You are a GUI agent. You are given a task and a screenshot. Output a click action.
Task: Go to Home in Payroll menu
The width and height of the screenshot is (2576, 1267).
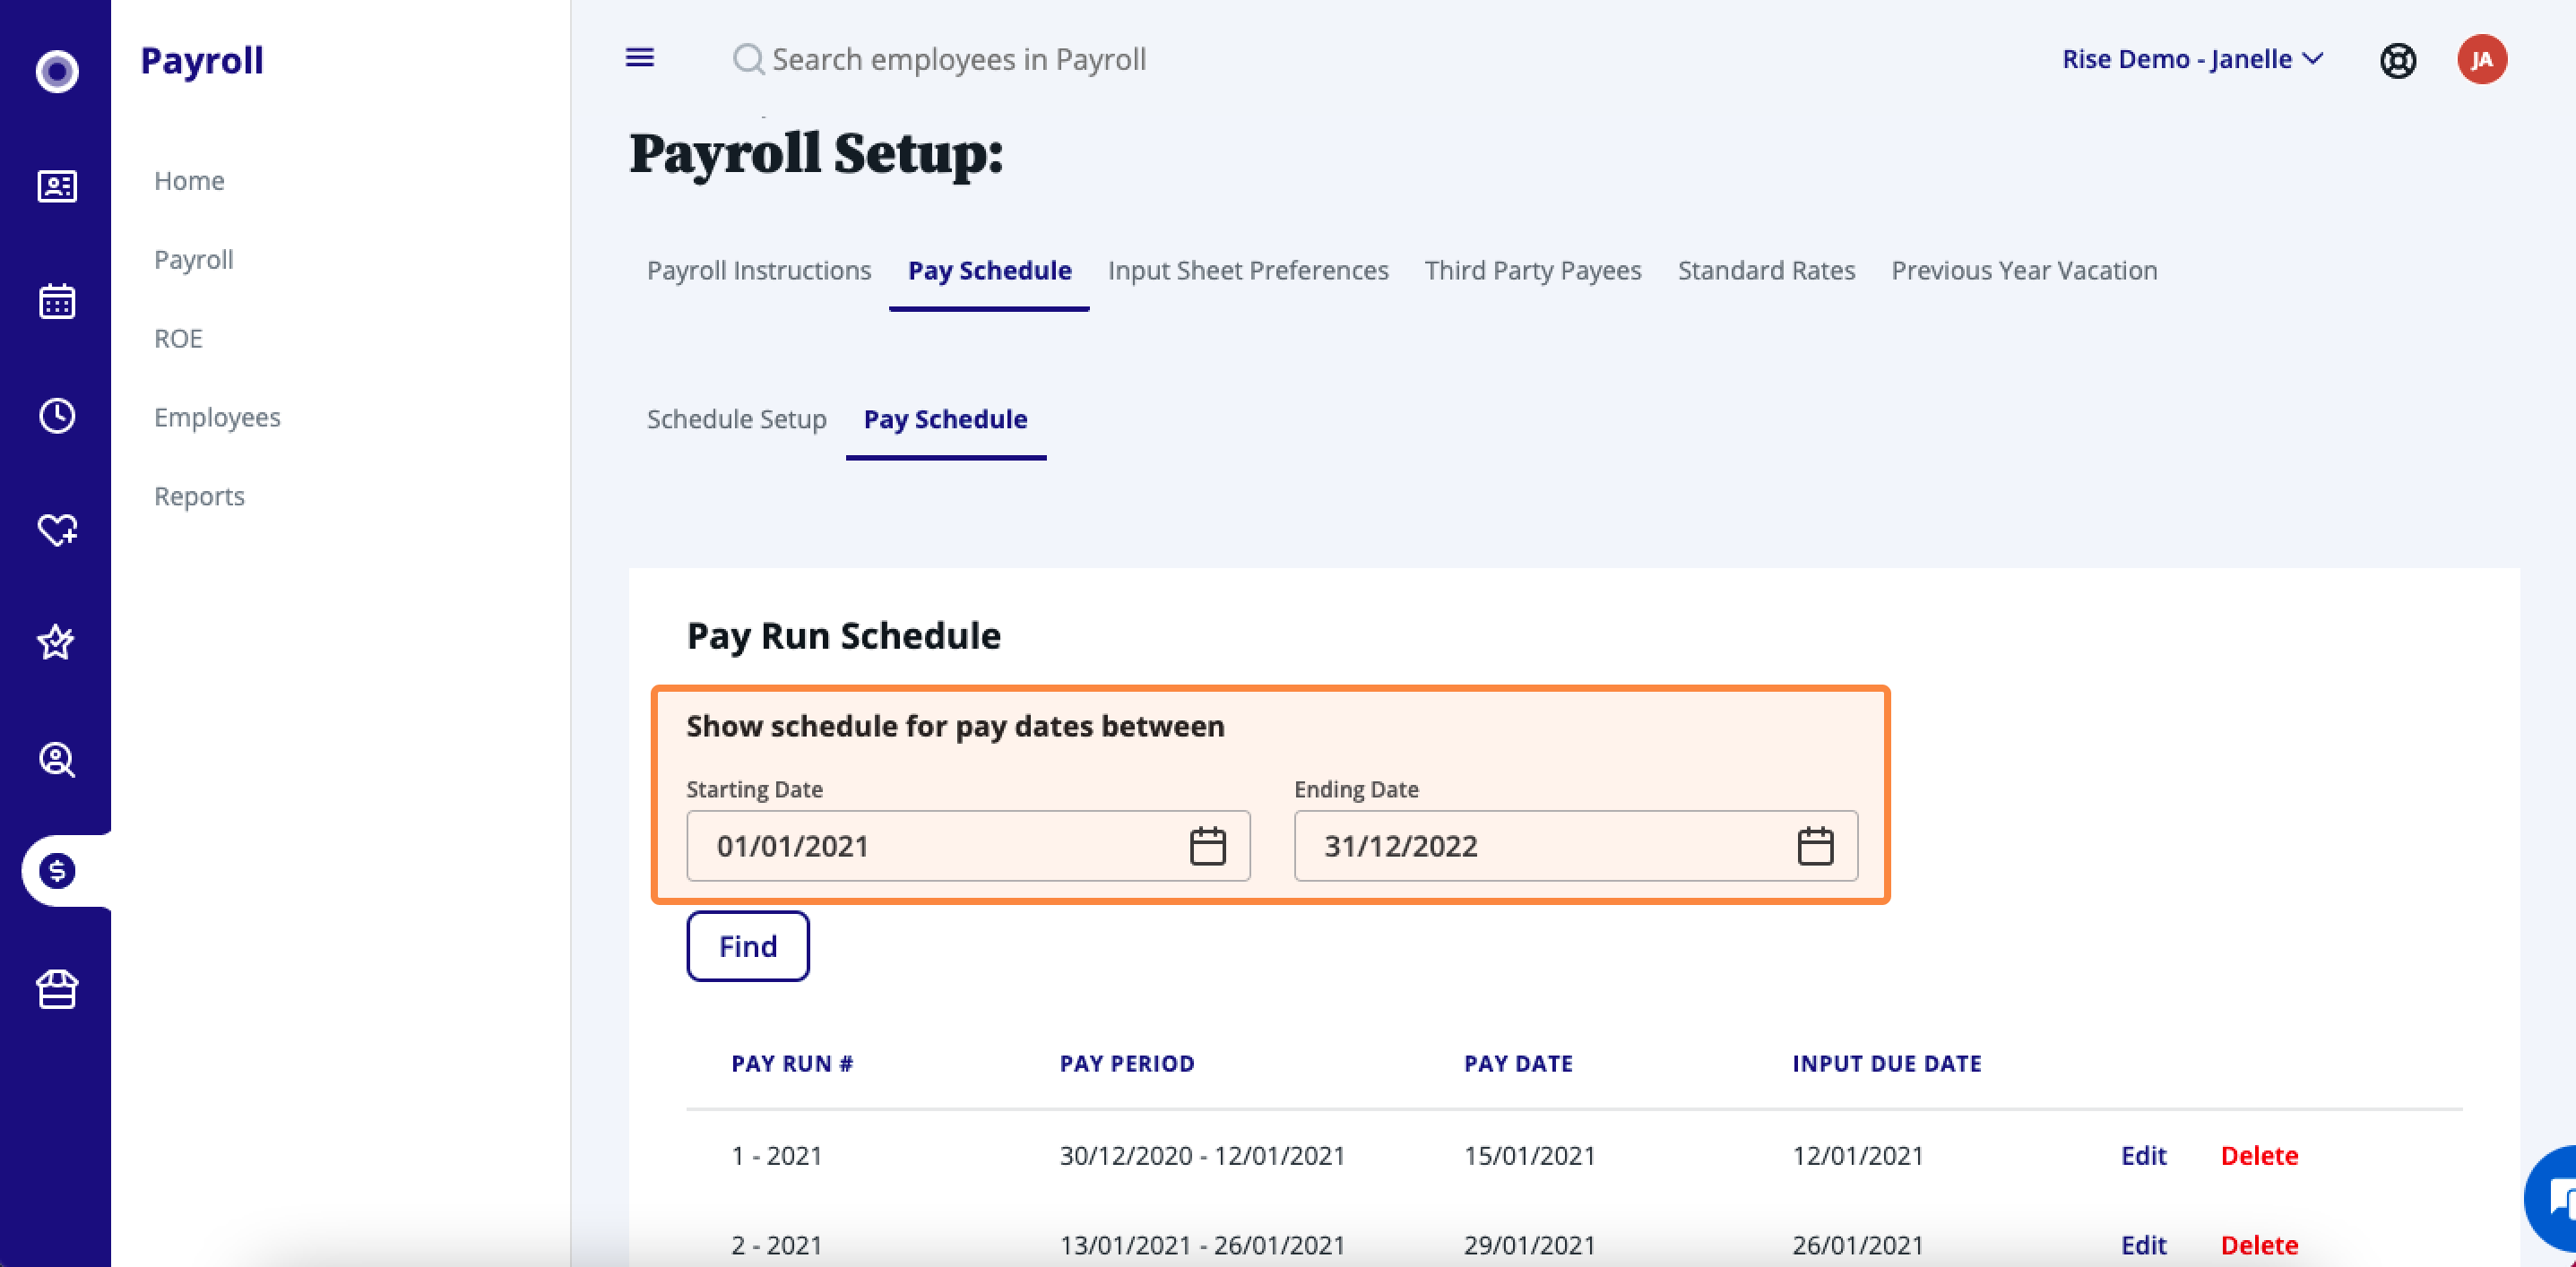pos(189,181)
